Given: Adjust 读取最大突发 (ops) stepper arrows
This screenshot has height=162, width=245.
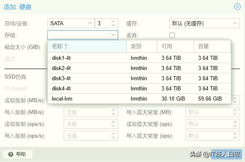Looking at the screenshot, I should click(235, 124).
